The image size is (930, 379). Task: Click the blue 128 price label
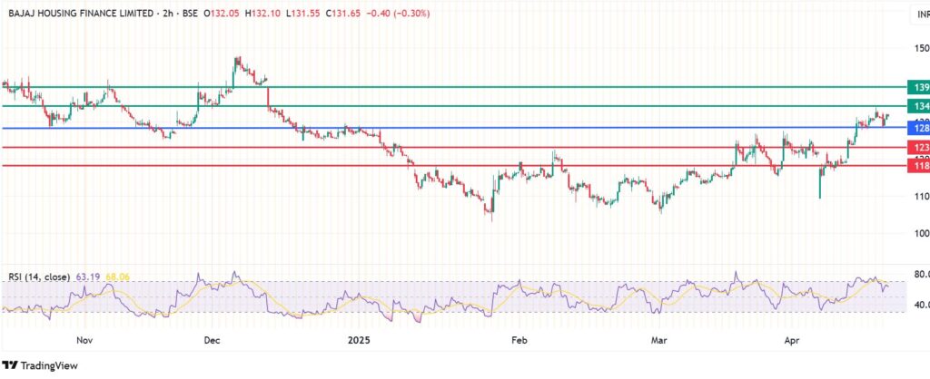click(x=918, y=130)
